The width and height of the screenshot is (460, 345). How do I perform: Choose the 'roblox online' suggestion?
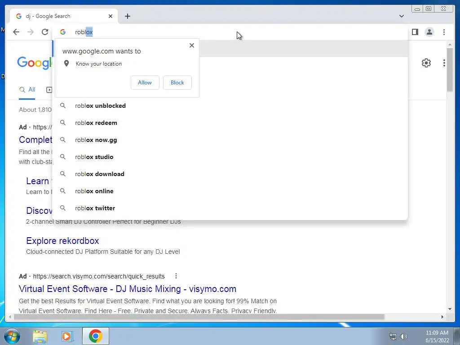tap(230, 191)
